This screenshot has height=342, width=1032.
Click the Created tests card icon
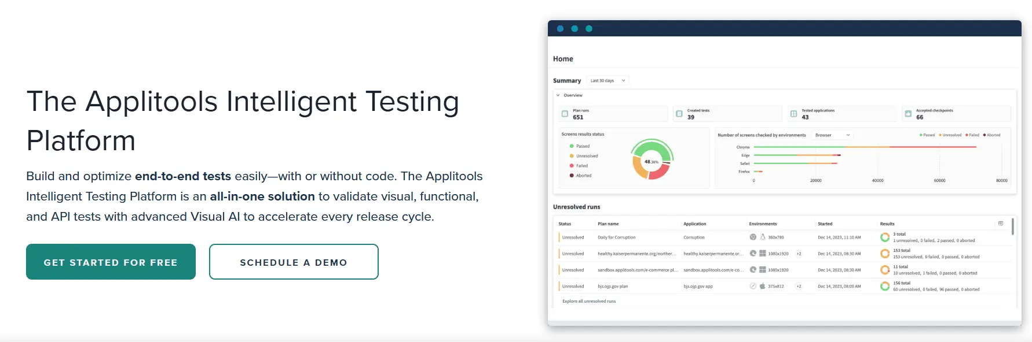point(679,114)
